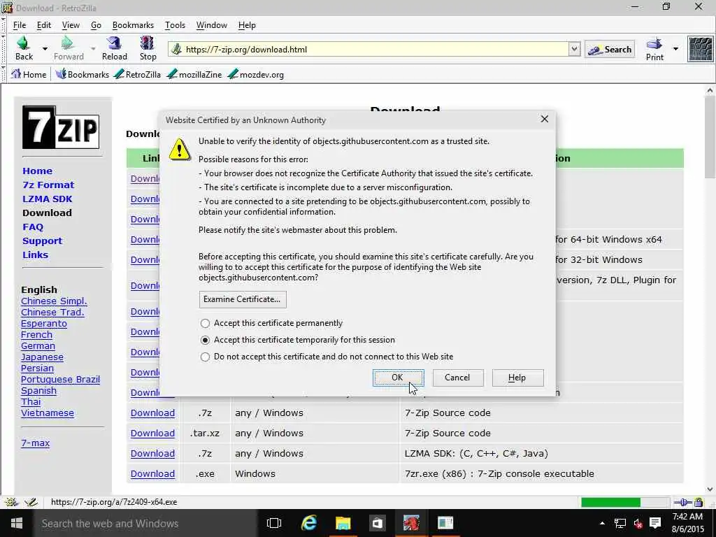
Task: Open the Back button history dropdown arrow
Action: tap(45, 48)
